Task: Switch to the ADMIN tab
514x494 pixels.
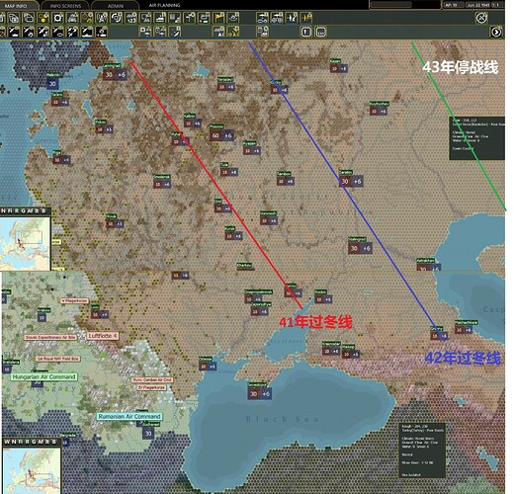Action: click(x=116, y=6)
